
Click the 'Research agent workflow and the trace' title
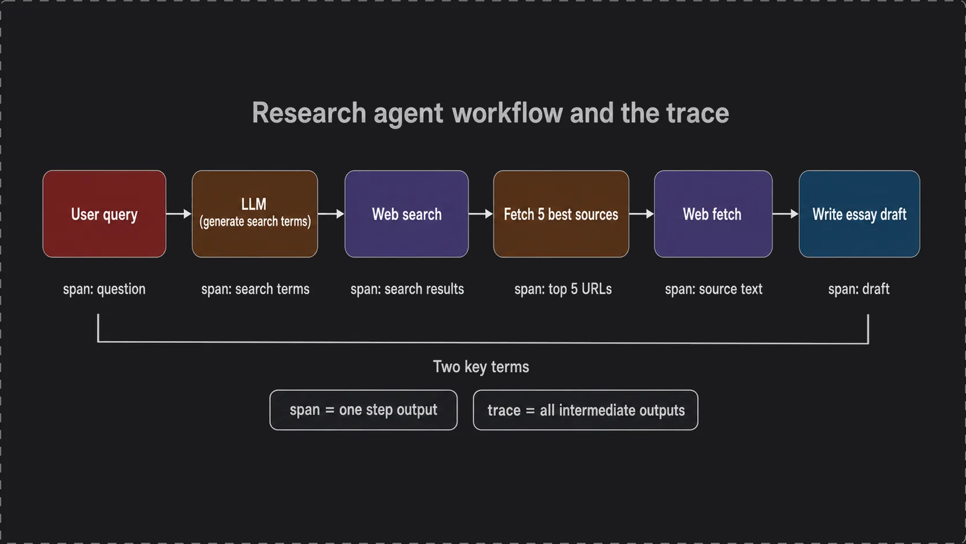[x=491, y=113]
